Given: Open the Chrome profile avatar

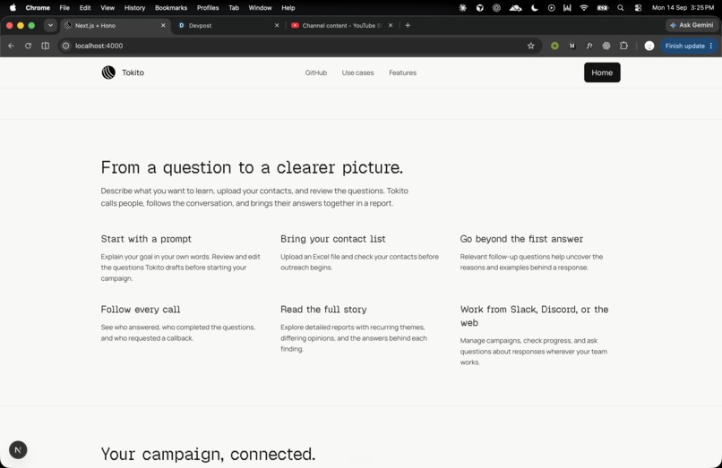Looking at the screenshot, I should (x=649, y=46).
